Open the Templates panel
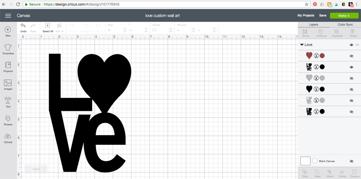The height and width of the screenshot is (179, 361). [x=8, y=50]
